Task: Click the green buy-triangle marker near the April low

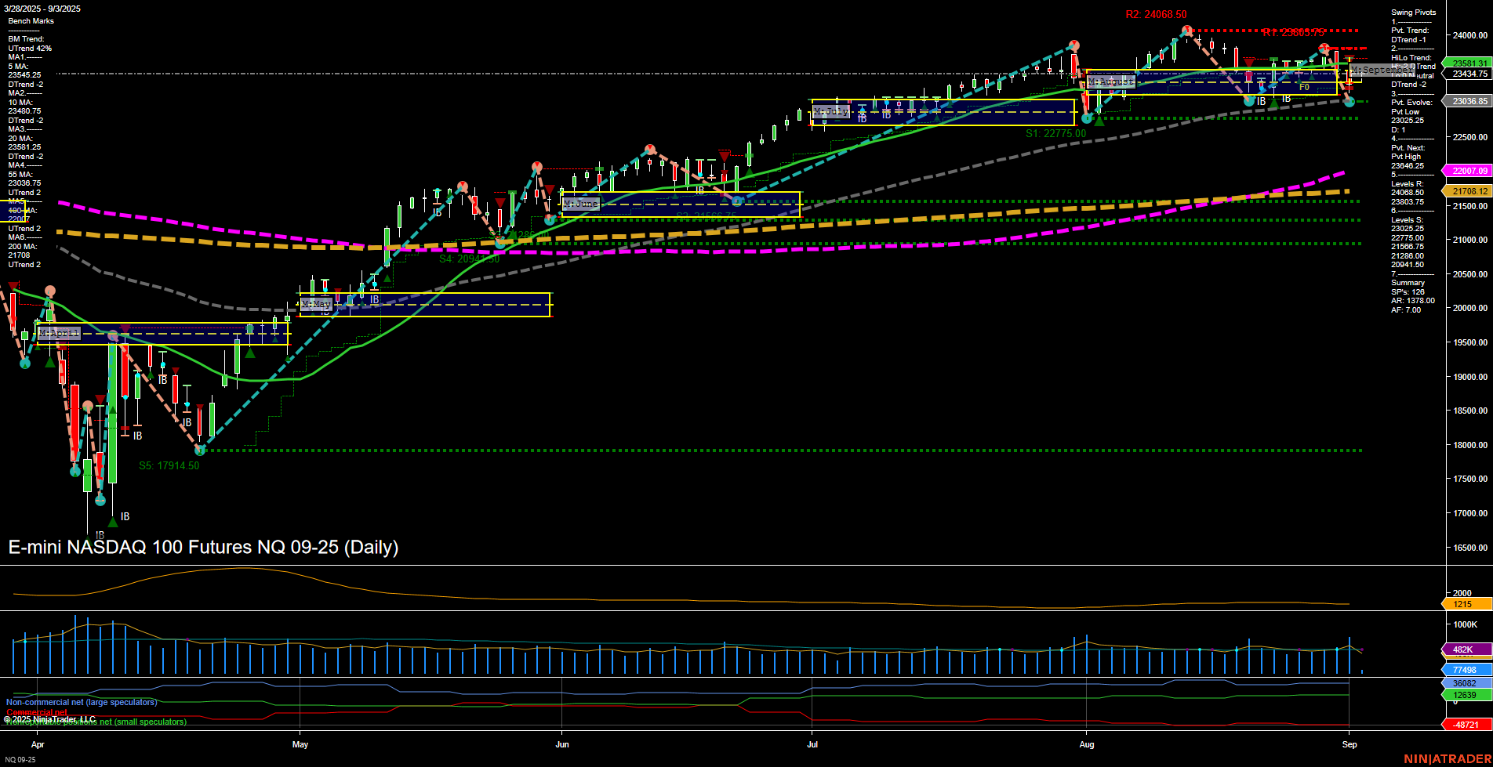Action: coord(49,362)
